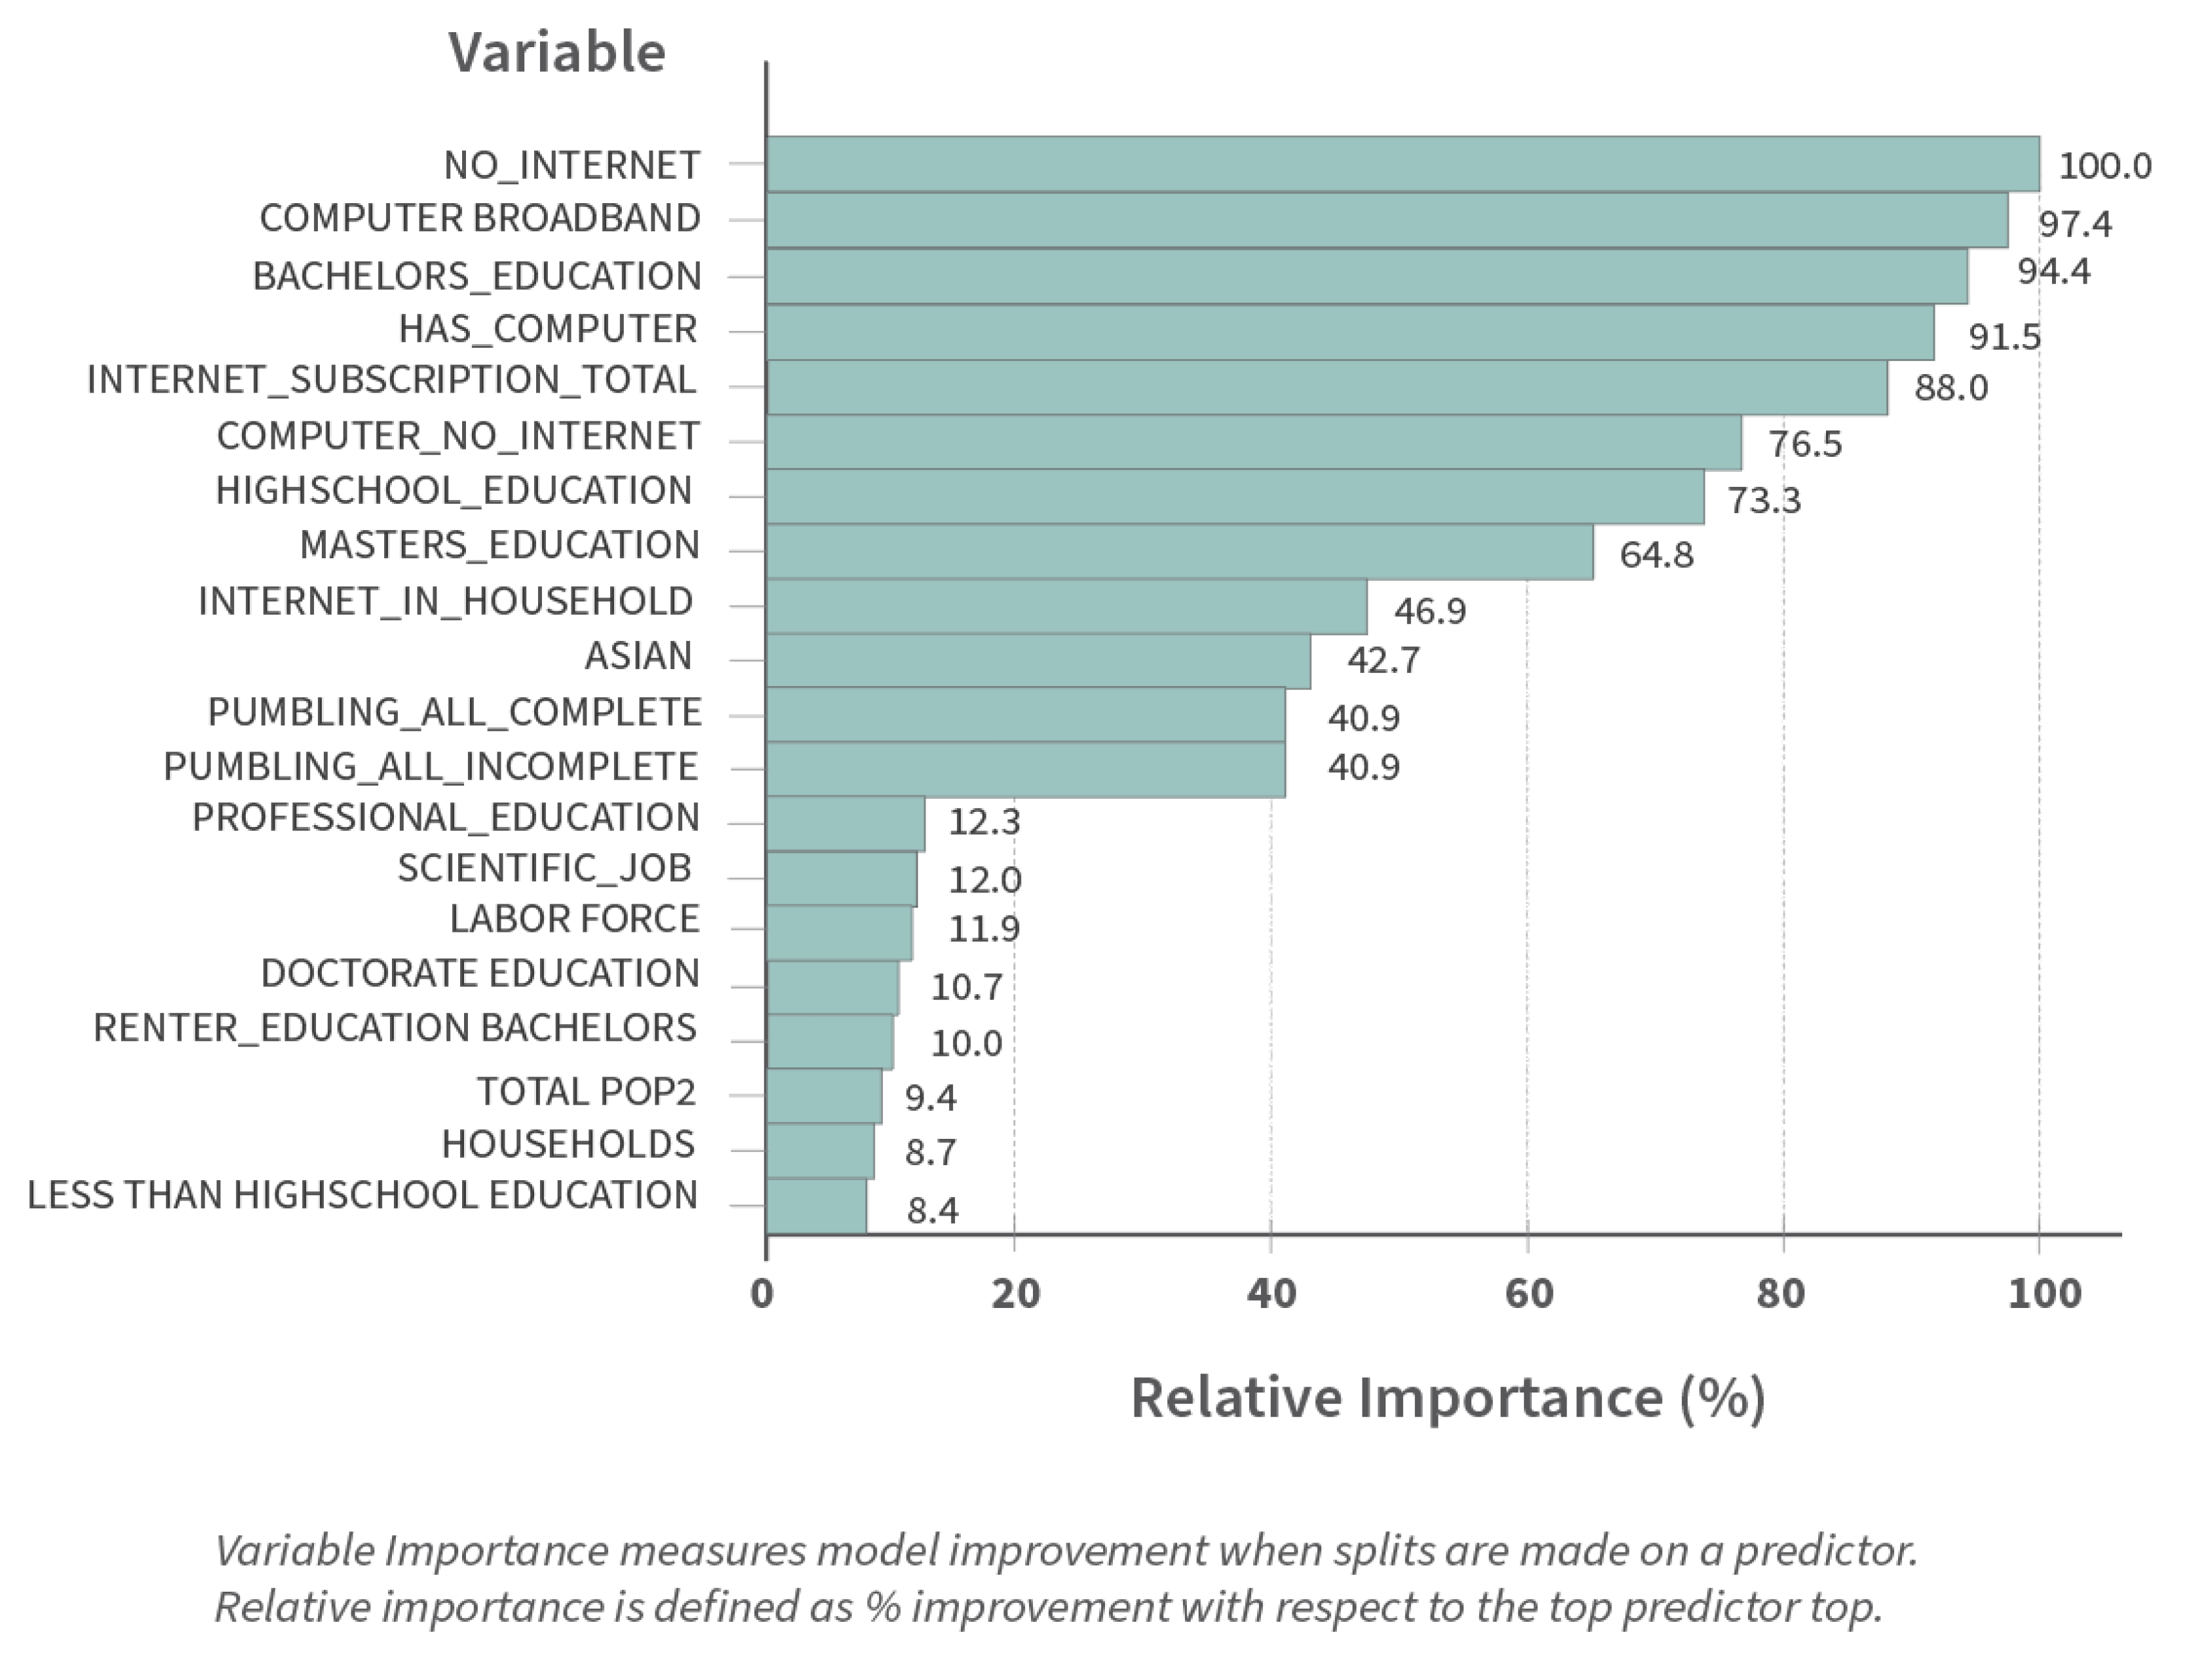Select the 76.5 value label

click(x=1804, y=444)
